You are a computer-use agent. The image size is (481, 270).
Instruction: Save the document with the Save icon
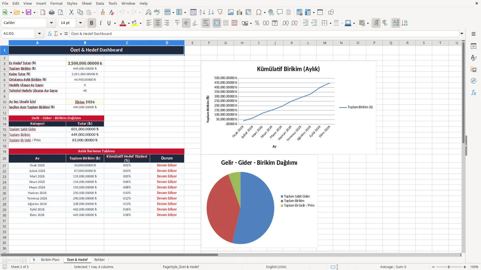(x=28, y=12)
